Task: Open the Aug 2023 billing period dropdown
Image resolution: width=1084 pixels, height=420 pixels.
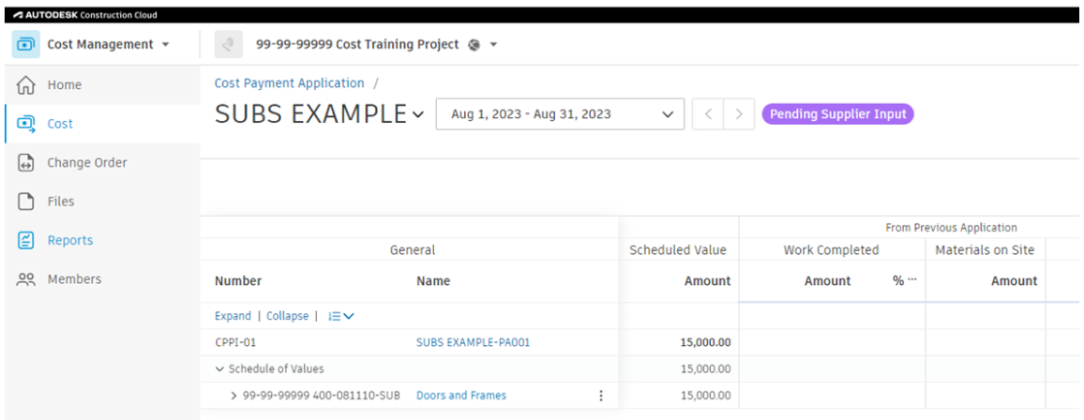Action: [x=560, y=114]
